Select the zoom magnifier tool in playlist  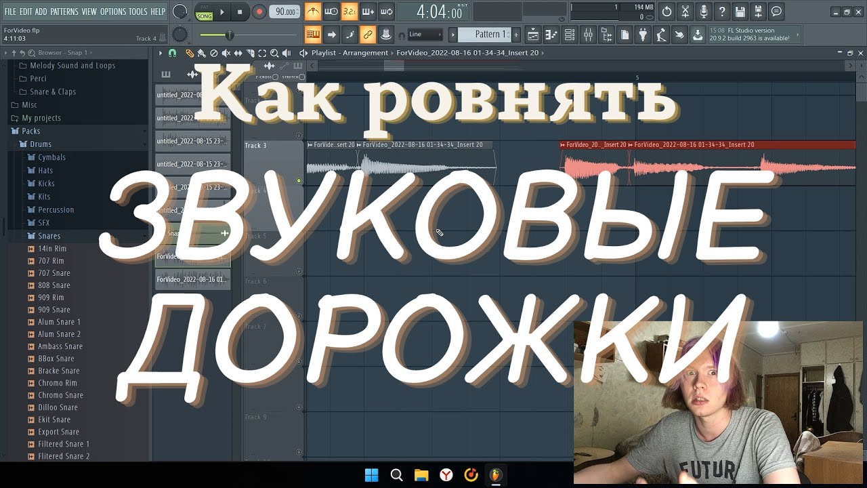(x=274, y=53)
